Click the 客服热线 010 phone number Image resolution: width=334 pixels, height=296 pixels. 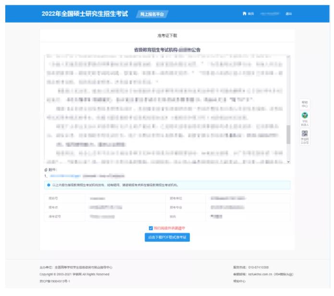coord(251,268)
